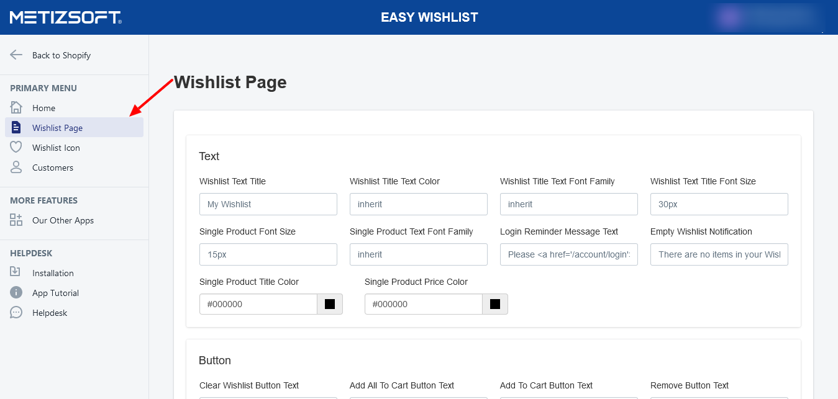
Task: Click the Helpdesk chat bubble icon
Action: [x=16, y=313]
